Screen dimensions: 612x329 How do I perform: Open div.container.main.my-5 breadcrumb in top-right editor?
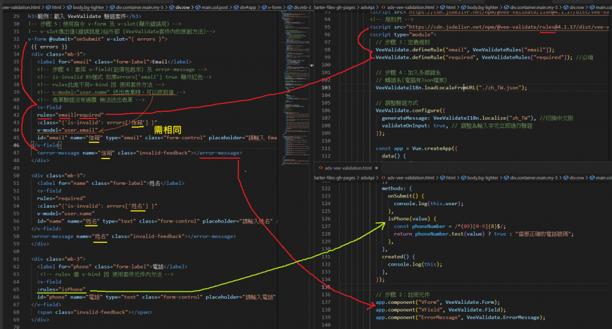(534, 7)
